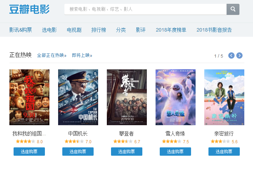Click 选座购票 under 中国机长
The image size is (253, 172).
click(x=78, y=152)
